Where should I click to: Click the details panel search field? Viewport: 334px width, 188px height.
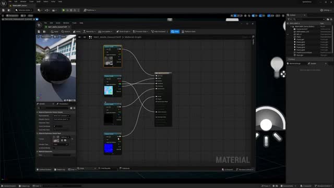click(x=53, y=108)
